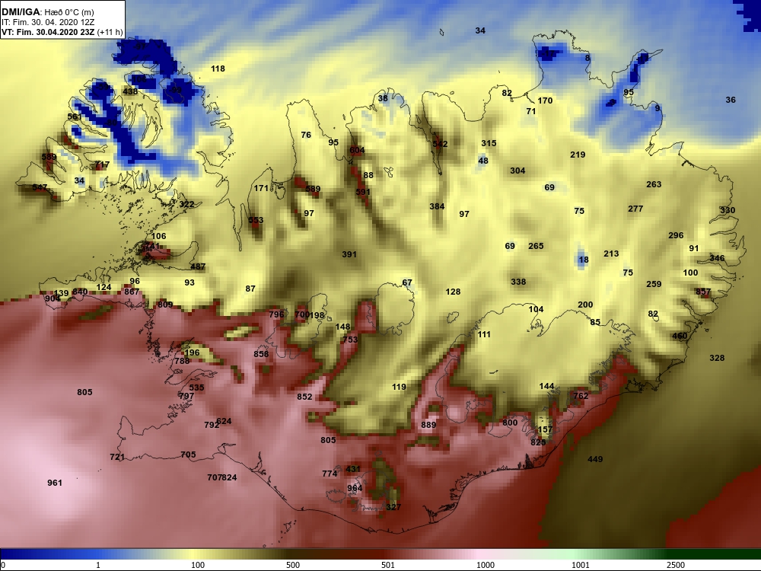The height and width of the screenshot is (571, 761).
Task: Select the 438 value in the Westfjords
Action: (x=130, y=91)
